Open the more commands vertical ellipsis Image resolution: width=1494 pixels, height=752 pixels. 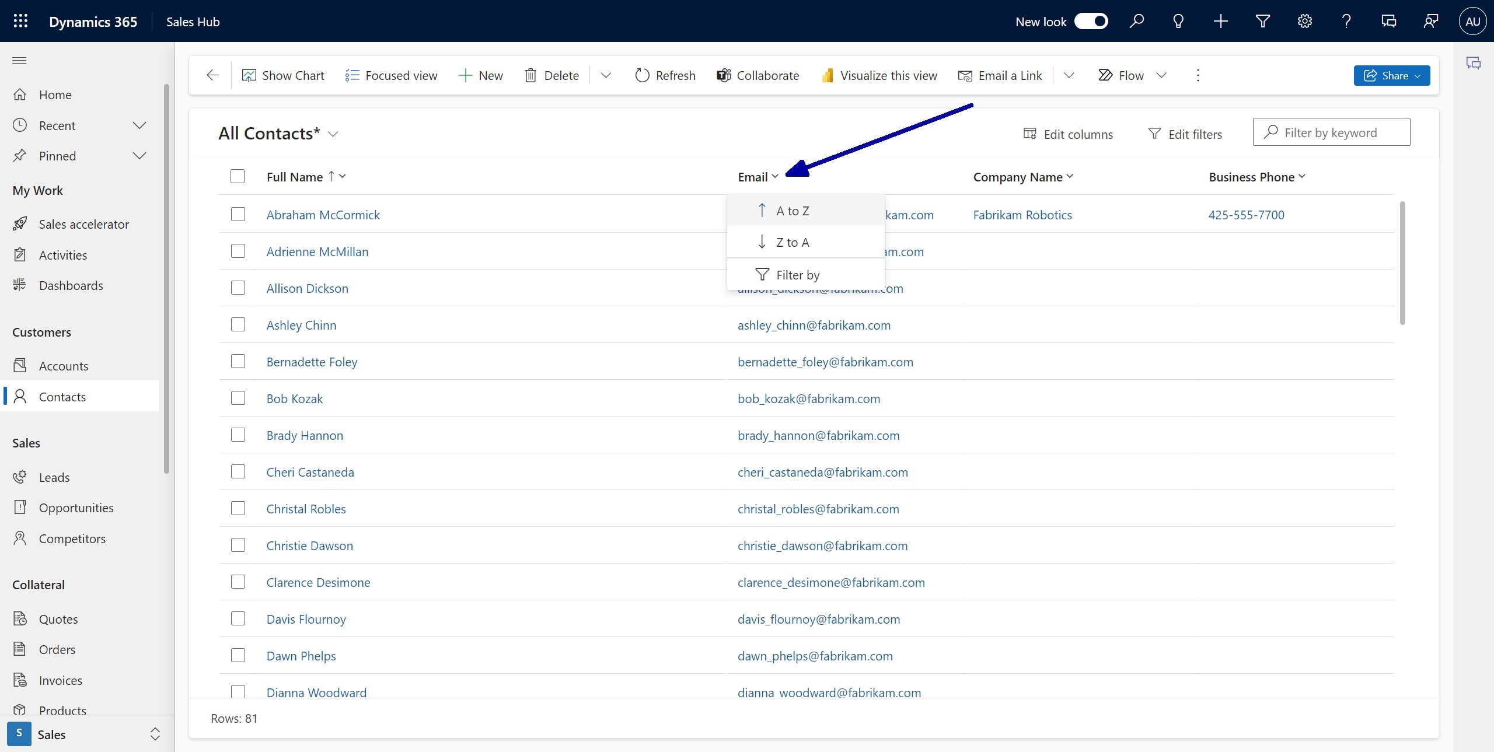tap(1198, 75)
